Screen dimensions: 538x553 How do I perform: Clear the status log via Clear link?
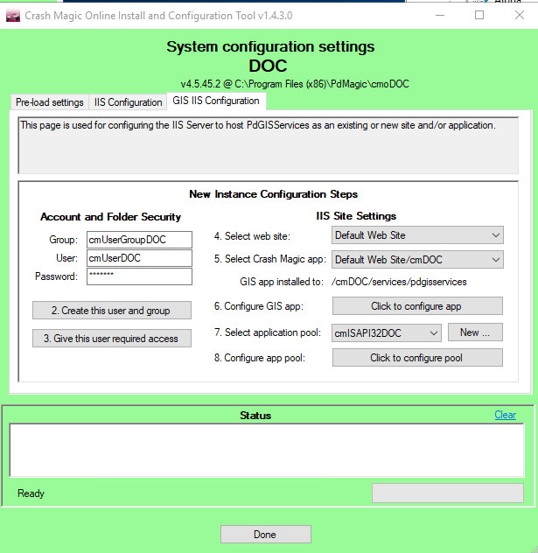[x=506, y=415]
